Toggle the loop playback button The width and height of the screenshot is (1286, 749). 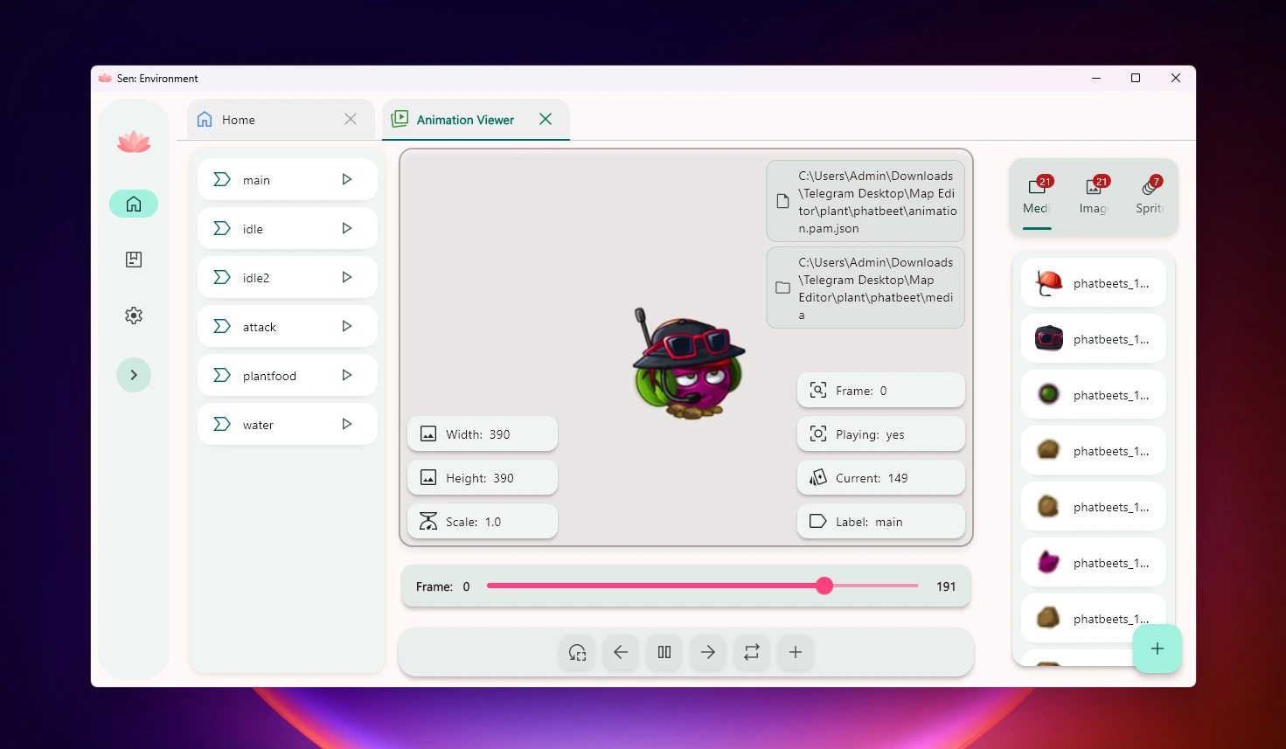pos(752,652)
